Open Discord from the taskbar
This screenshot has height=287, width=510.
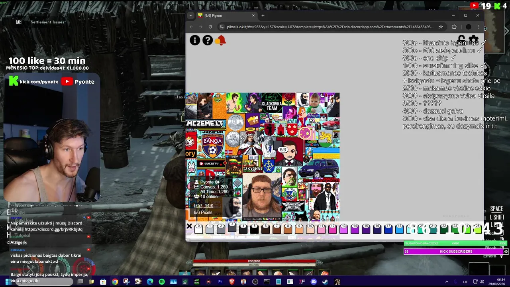coord(314,281)
